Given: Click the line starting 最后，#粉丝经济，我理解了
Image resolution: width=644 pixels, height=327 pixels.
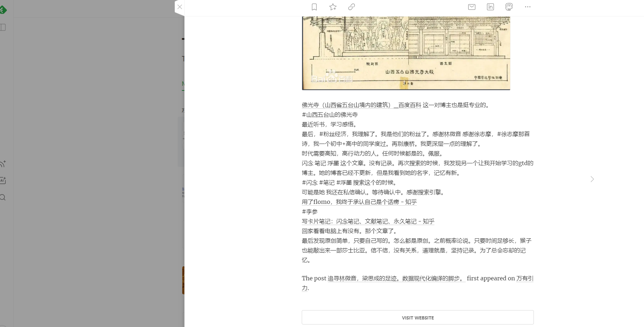Looking at the screenshot, I should coord(416,139).
